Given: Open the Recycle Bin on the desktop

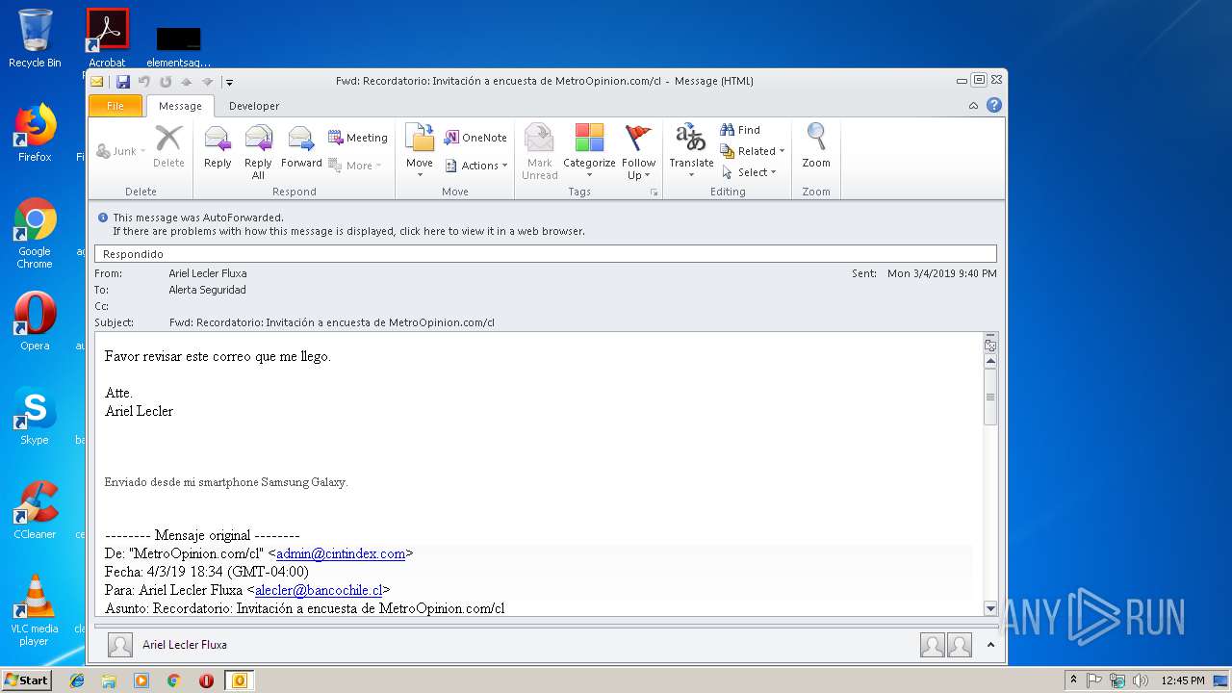Looking at the screenshot, I should click(x=35, y=38).
